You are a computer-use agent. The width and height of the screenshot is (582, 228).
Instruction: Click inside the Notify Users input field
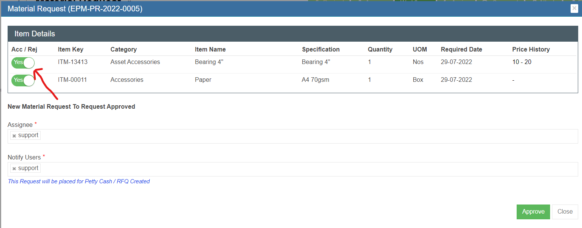pyautogui.click(x=304, y=169)
